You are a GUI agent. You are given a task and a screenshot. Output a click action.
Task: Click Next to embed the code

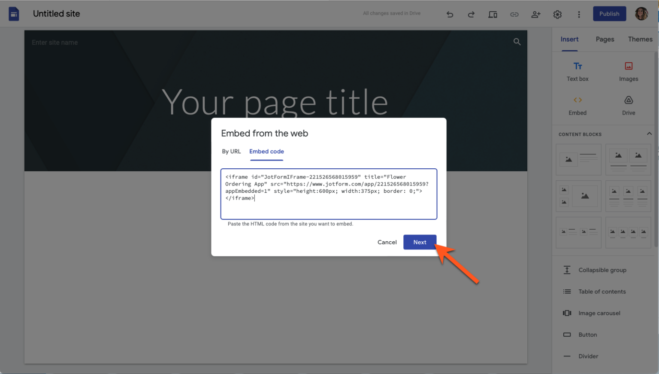(420, 242)
